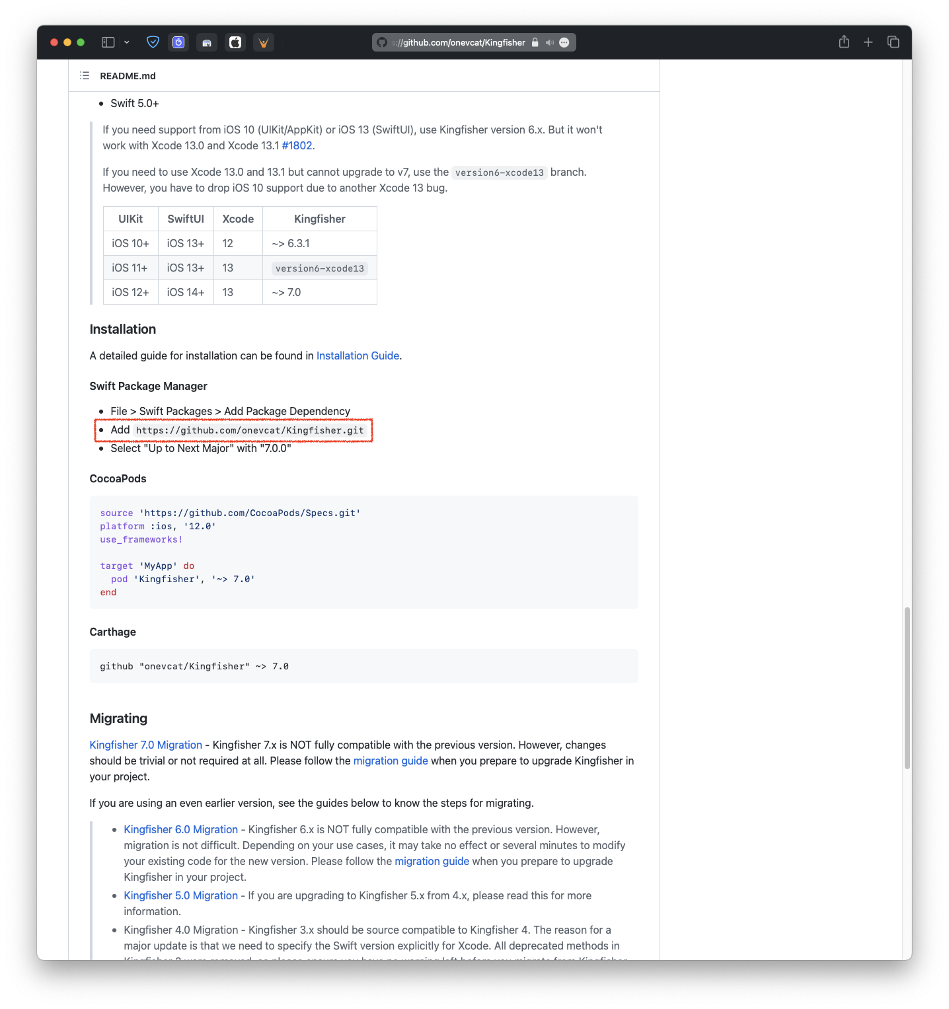The image size is (949, 1009).
Task: Click the blue shield privacy extension icon
Action: [153, 42]
